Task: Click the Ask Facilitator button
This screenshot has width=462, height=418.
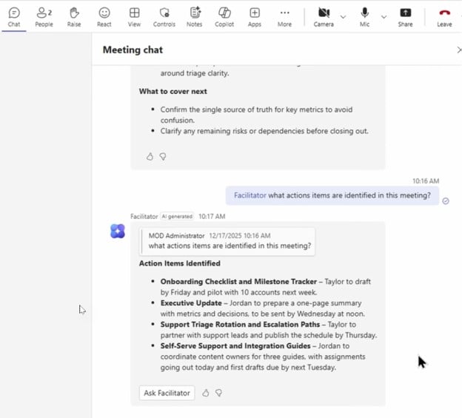Action: click(x=167, y=393)
